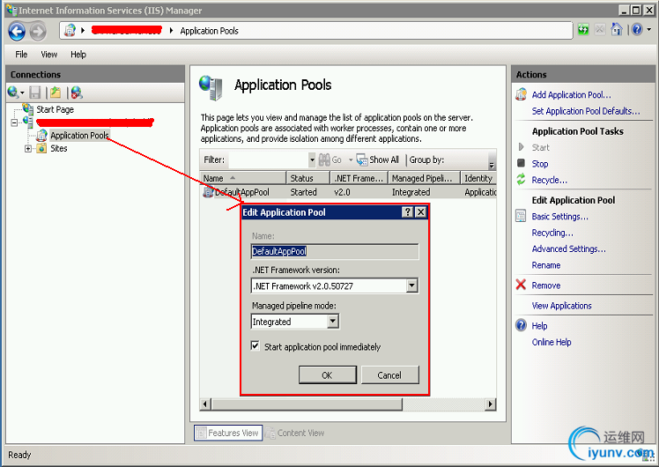659x467 pixels.
Task: Click the Start play triangle icon
Action: [522, 147]
